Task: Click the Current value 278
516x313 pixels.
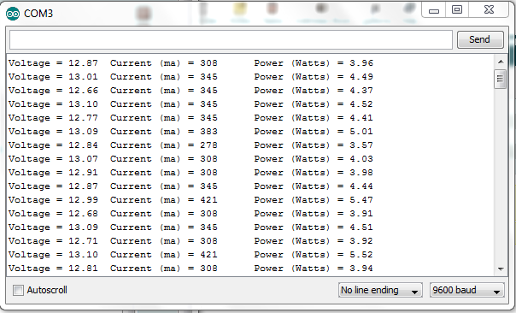Action: pos(208,145)
